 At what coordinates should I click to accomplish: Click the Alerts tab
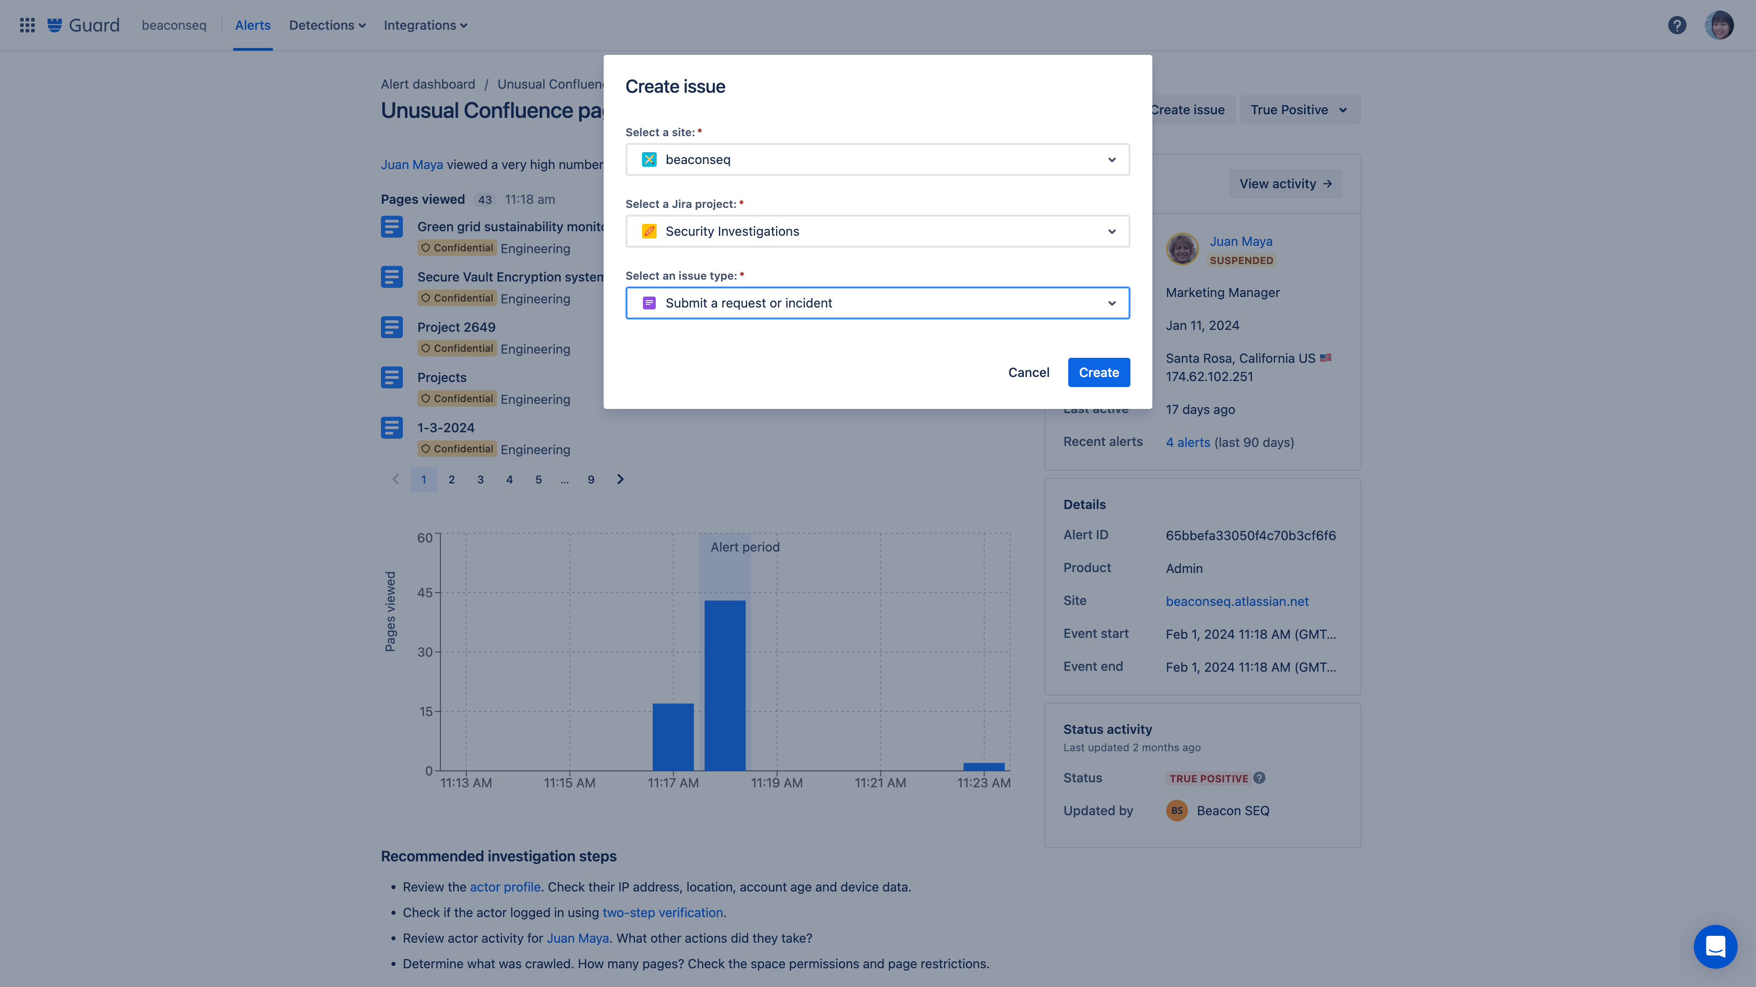pyautogui.click(x=252, y=25)
